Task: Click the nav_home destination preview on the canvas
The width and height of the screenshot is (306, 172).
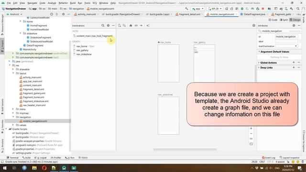Action: point(168,64)
